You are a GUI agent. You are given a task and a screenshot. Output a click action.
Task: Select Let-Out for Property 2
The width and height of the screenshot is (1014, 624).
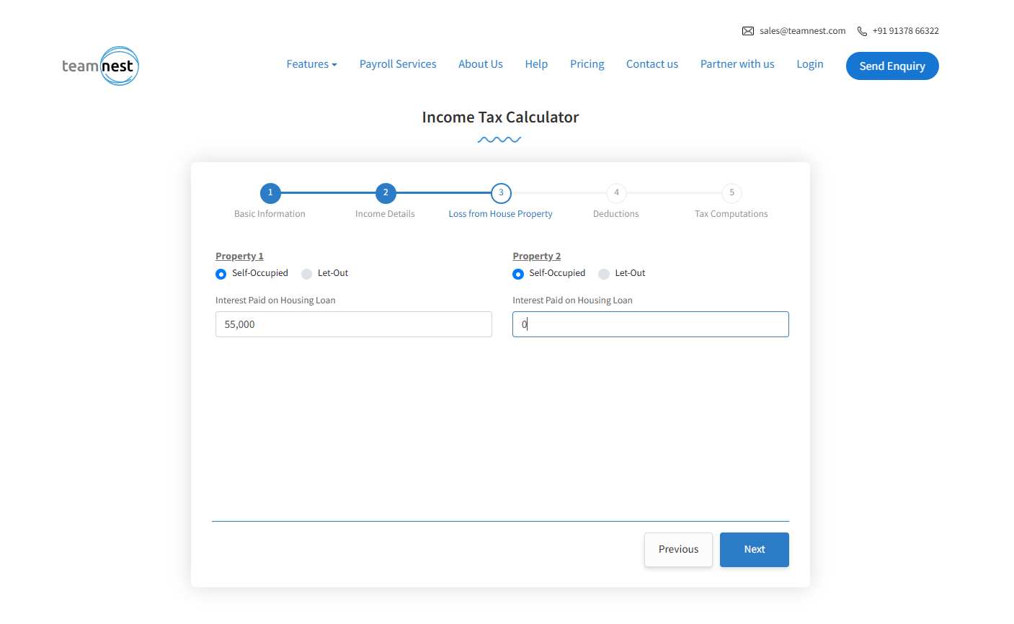click(604, 274)
